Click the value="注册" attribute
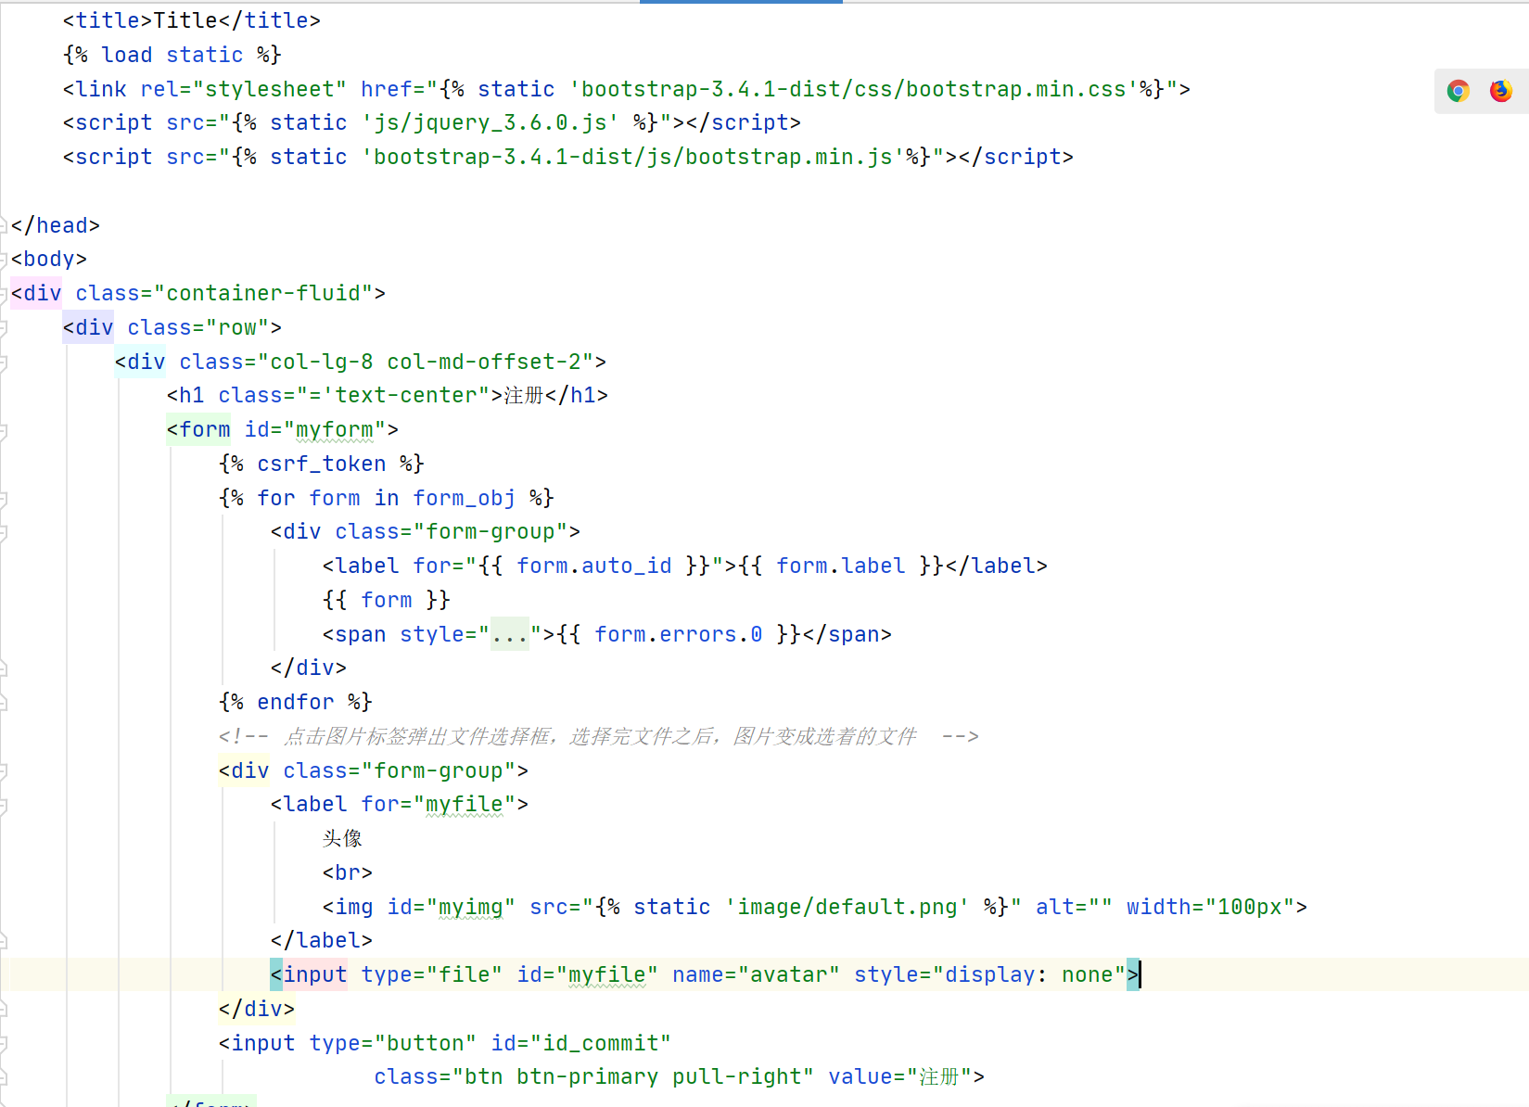Screen dimensions: 1529x1107 900,1076
